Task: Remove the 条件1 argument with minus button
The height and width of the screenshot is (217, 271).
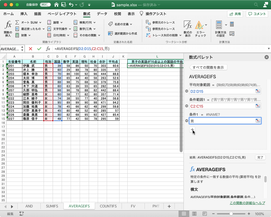Action: pyautogui.click(x=187, y=121)
